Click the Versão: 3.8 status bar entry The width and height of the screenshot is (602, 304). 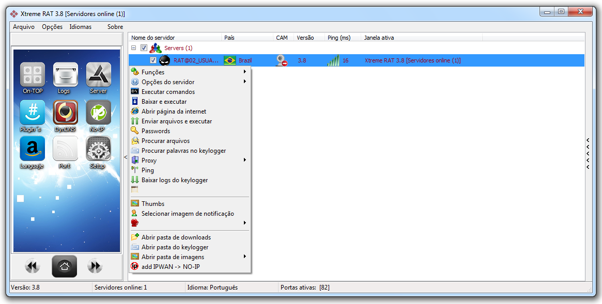(25, 287)
